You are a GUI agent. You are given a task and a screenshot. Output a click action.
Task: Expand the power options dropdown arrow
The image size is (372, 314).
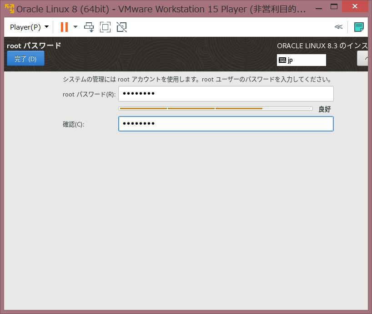[x=75, y=27]
